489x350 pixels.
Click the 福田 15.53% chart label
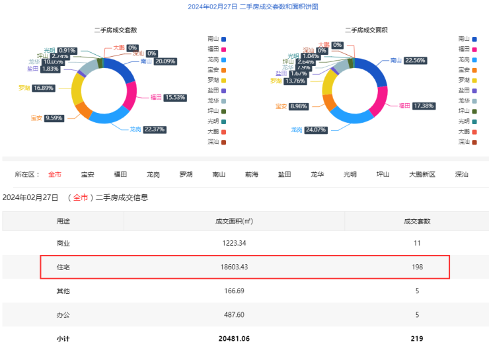[x=169, y=97]
